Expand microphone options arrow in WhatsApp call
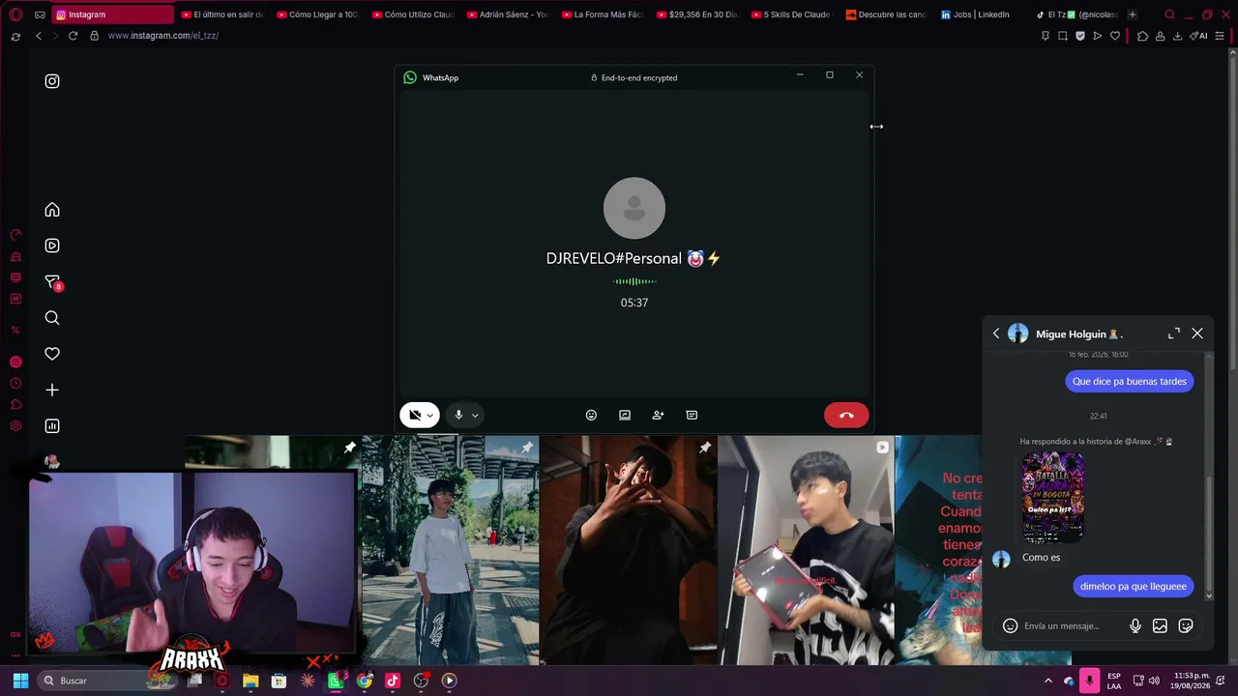1238x696 pixels. pyautogui.click(x=475, y=416)
